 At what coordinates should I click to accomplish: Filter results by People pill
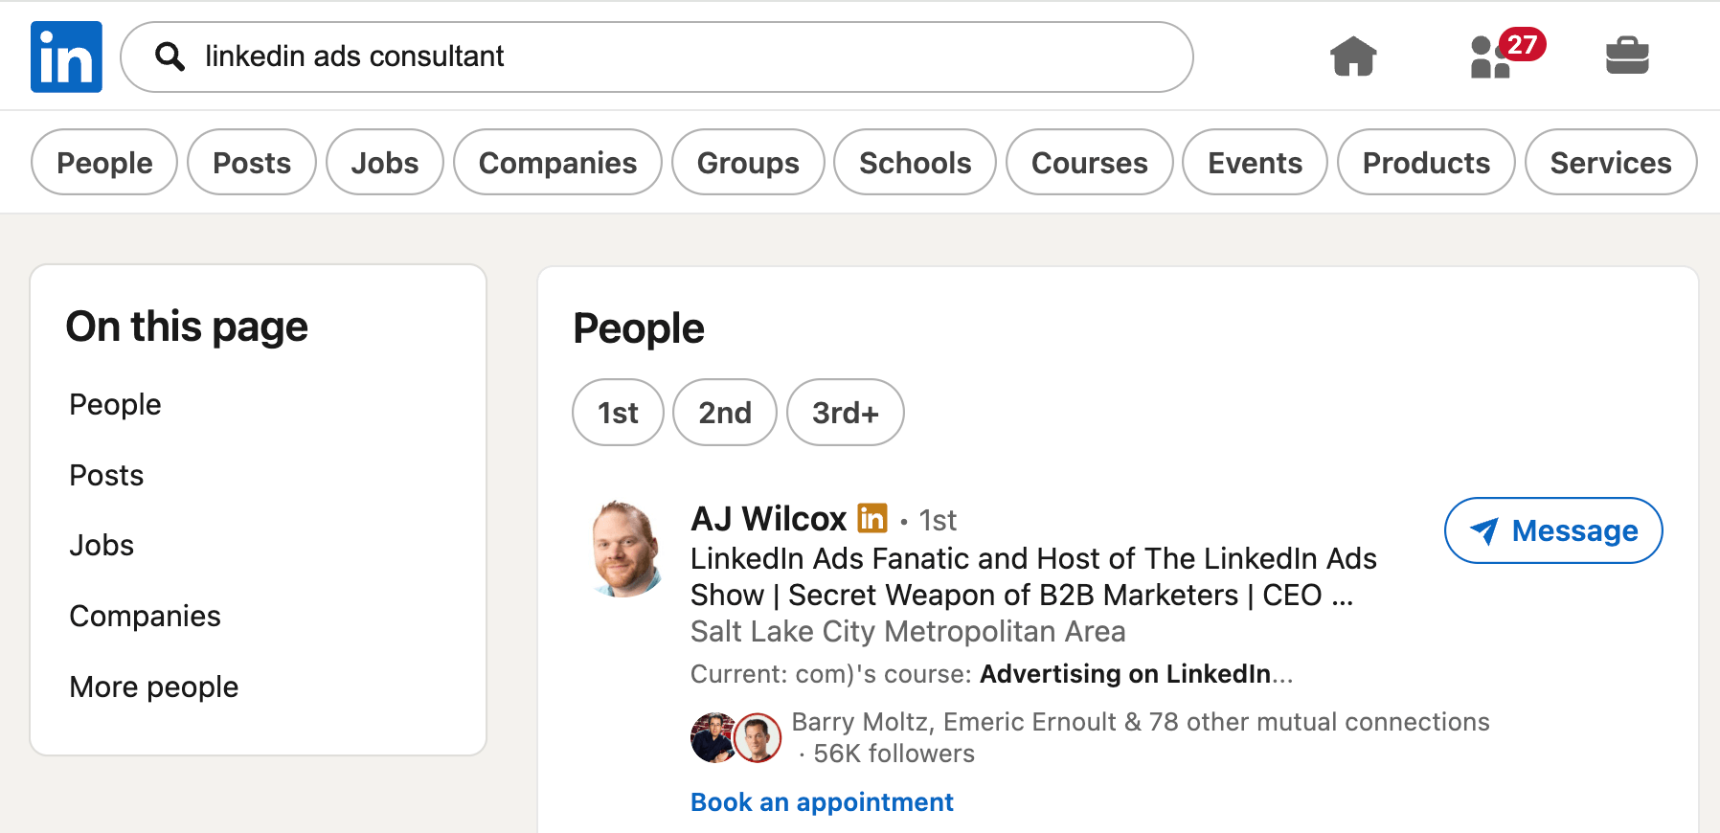pyautogui.click(x=104, y=162)
